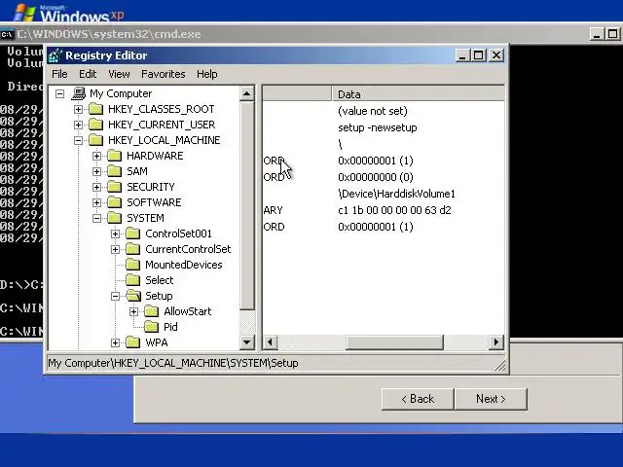The image size is (623, 467).
Task: Expand the HKEY_CURRENT_USER branch
Action: point(78,125)
